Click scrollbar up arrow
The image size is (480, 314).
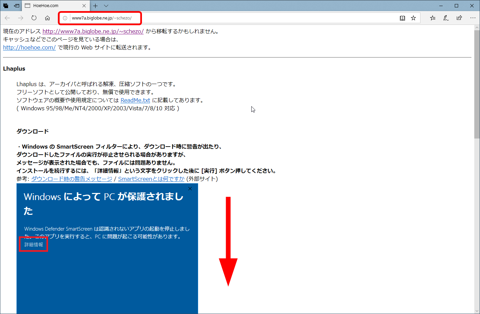tap(477, 28)
